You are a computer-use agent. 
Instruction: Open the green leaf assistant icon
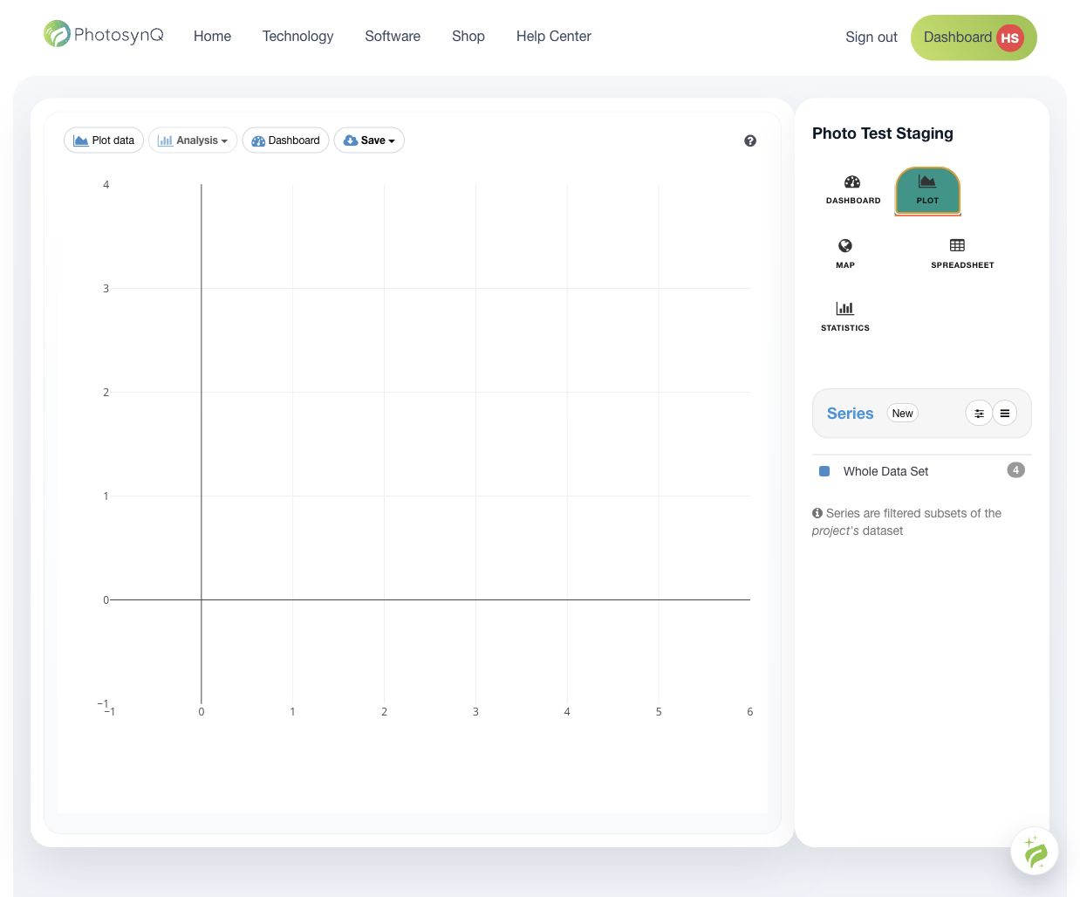1035,852
